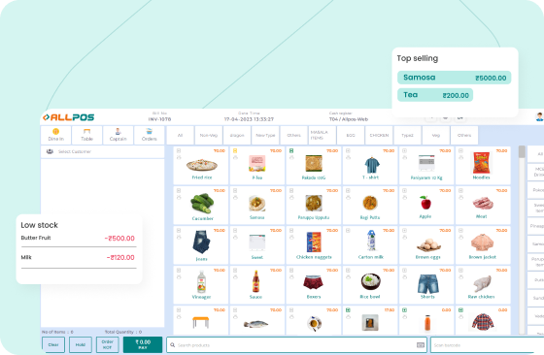Switch to the Non-Veg category tab
The height and width of the screenshot is (355, 544).
pos(209,135)
